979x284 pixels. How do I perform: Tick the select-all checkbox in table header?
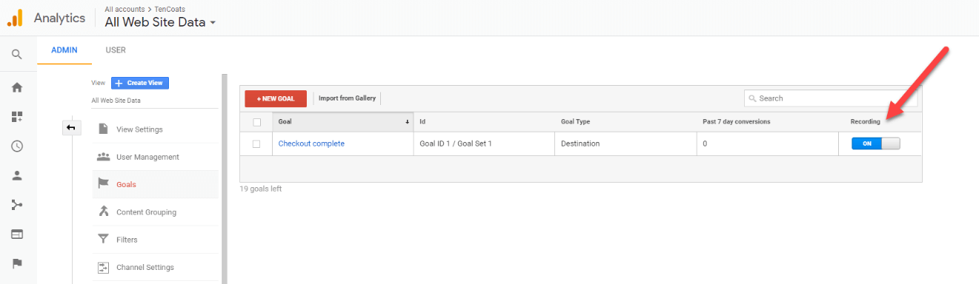click(256, 122)
